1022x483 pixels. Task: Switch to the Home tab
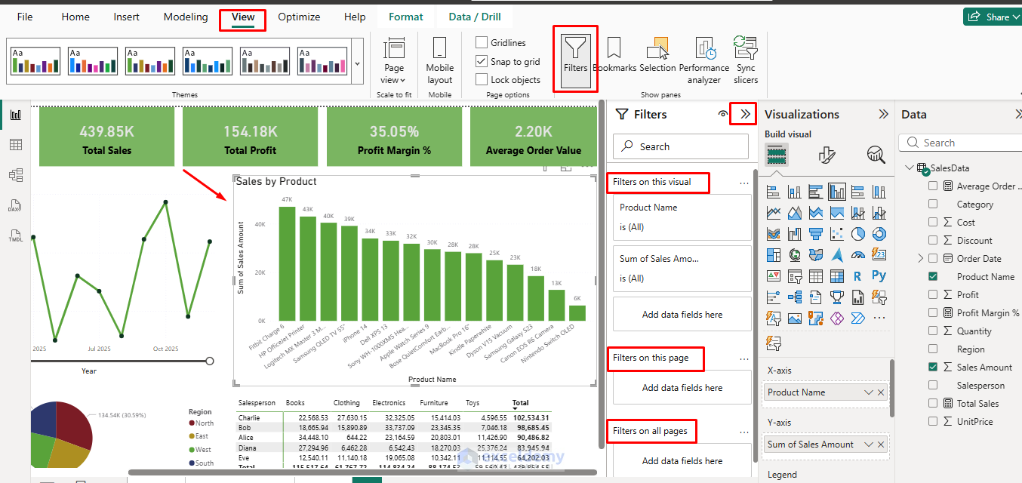click(75, 17)
